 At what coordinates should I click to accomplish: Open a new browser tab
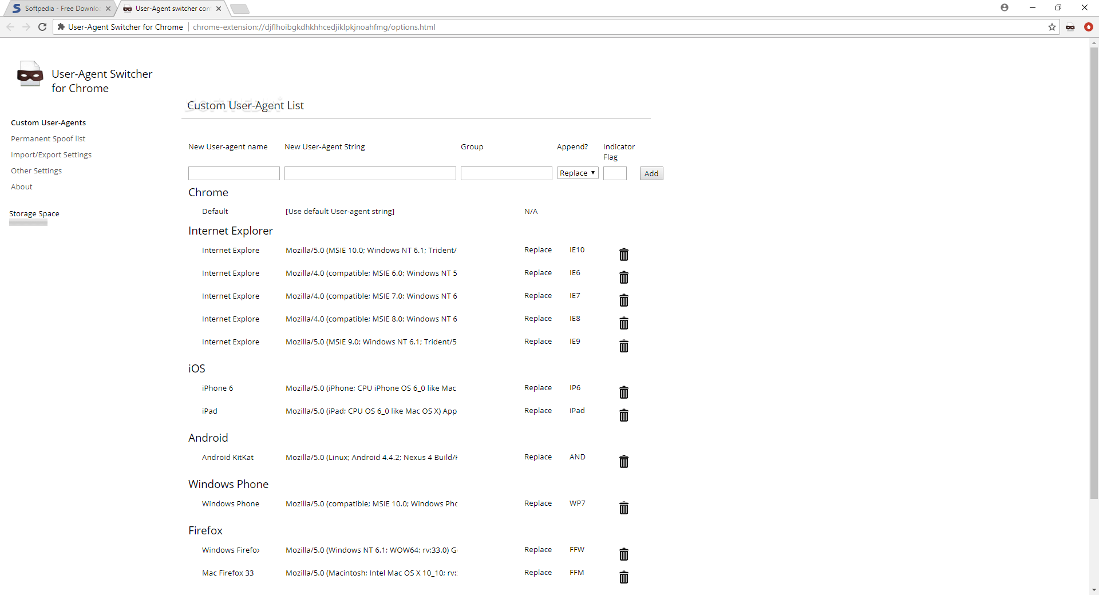(x=240, y=9)
